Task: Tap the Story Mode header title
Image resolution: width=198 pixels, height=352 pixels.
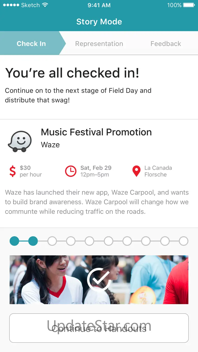Action: 99,22
